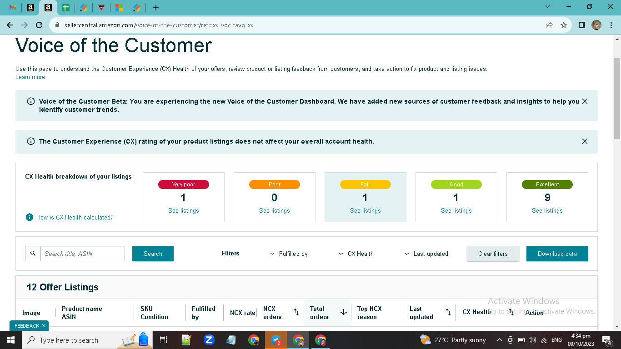The width and height of the screenshot is (621, 349).
Task: Show hidden system tray icons
Action: click(500, 340)
